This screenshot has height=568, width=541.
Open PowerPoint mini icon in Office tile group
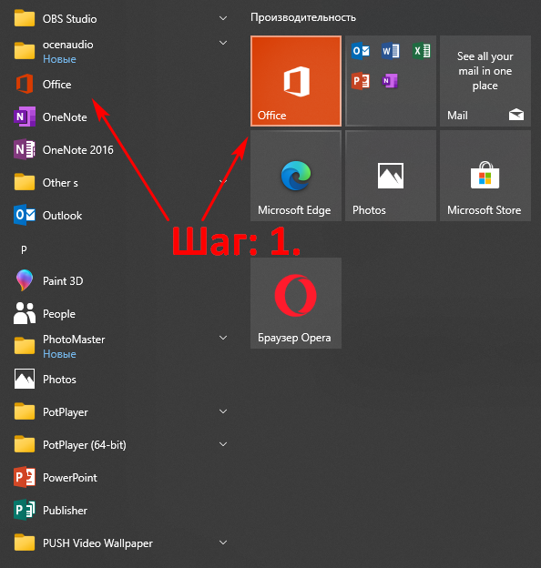tap(361, 81)
